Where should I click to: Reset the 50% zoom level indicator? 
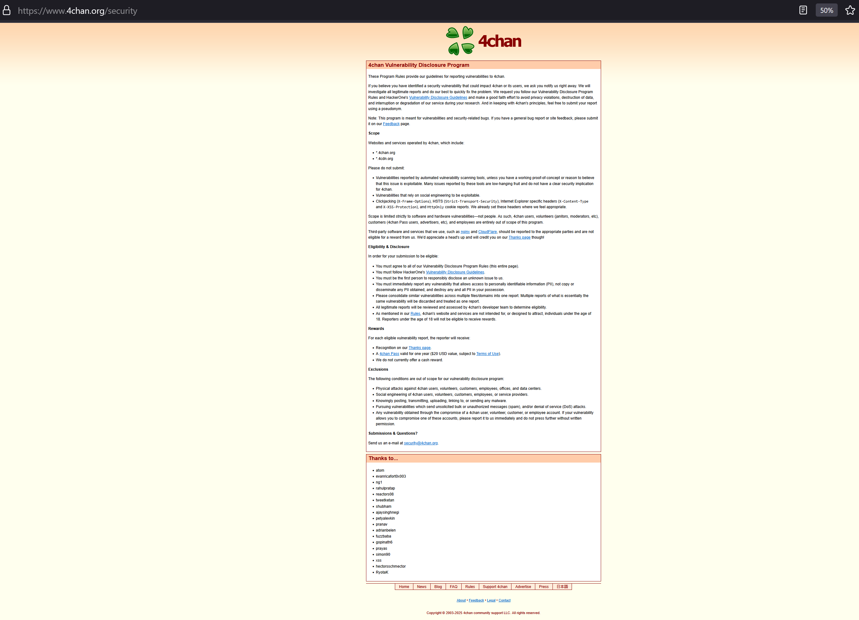pyautogui.click(x=826, y=10)
